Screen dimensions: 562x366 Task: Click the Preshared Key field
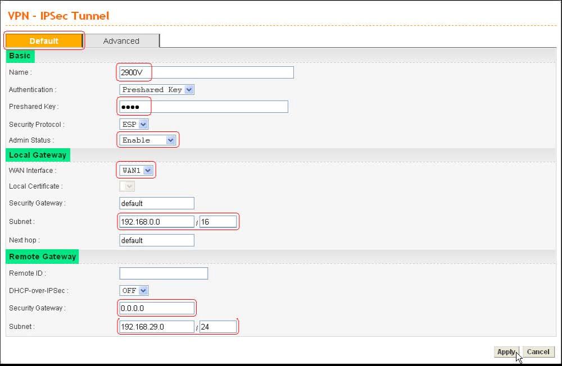point(203,107)
